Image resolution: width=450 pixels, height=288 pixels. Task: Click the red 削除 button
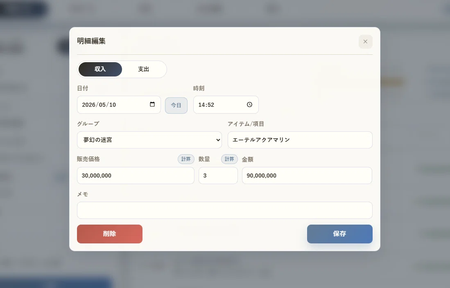click(x=110, y=234)
